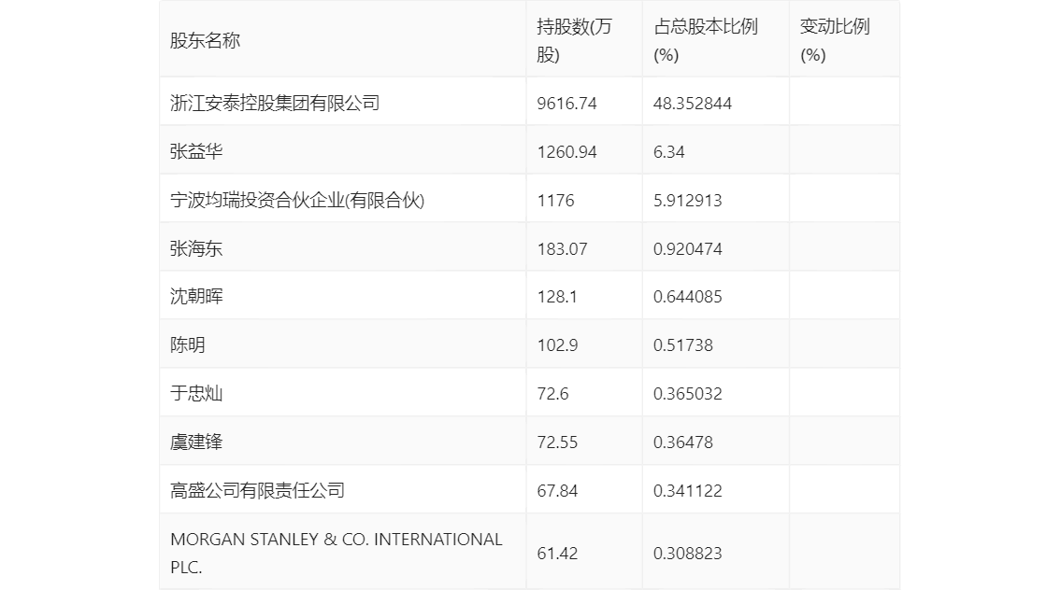
Task: Select the holding value 72.6
Action: (x=552, y=394)
